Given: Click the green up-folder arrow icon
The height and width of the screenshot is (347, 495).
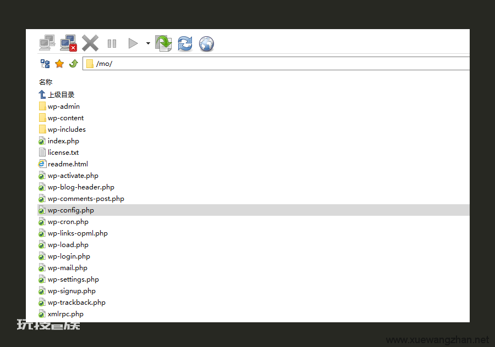Looking at the screenshot, I should (x=74, y=64).
